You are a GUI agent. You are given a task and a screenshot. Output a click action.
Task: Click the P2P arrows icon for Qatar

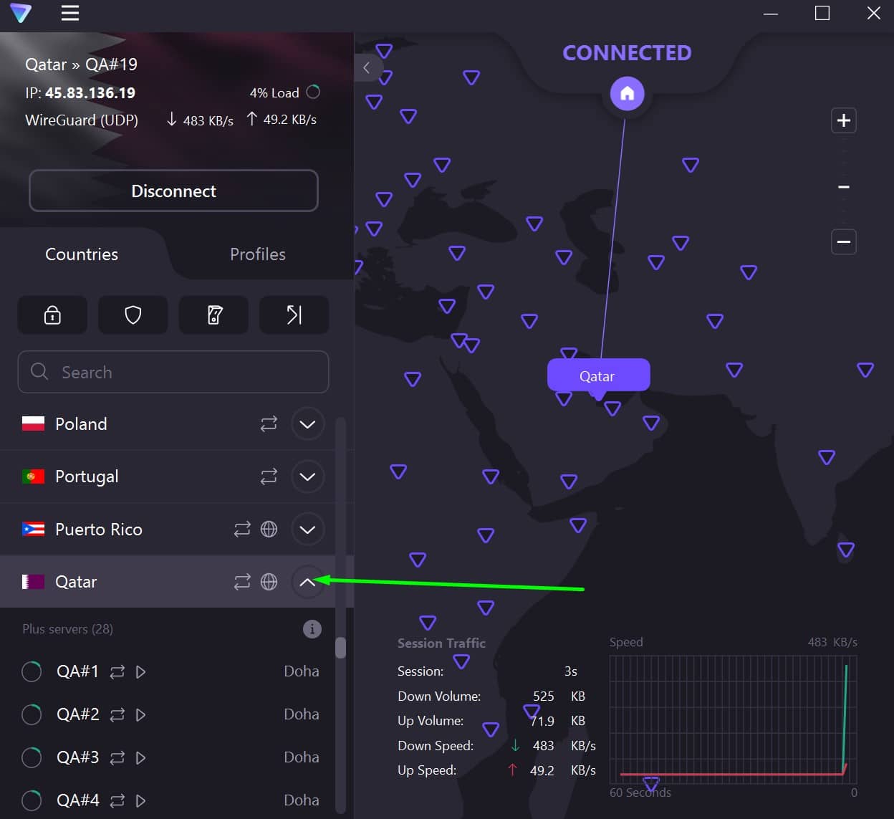click(242, 582)
